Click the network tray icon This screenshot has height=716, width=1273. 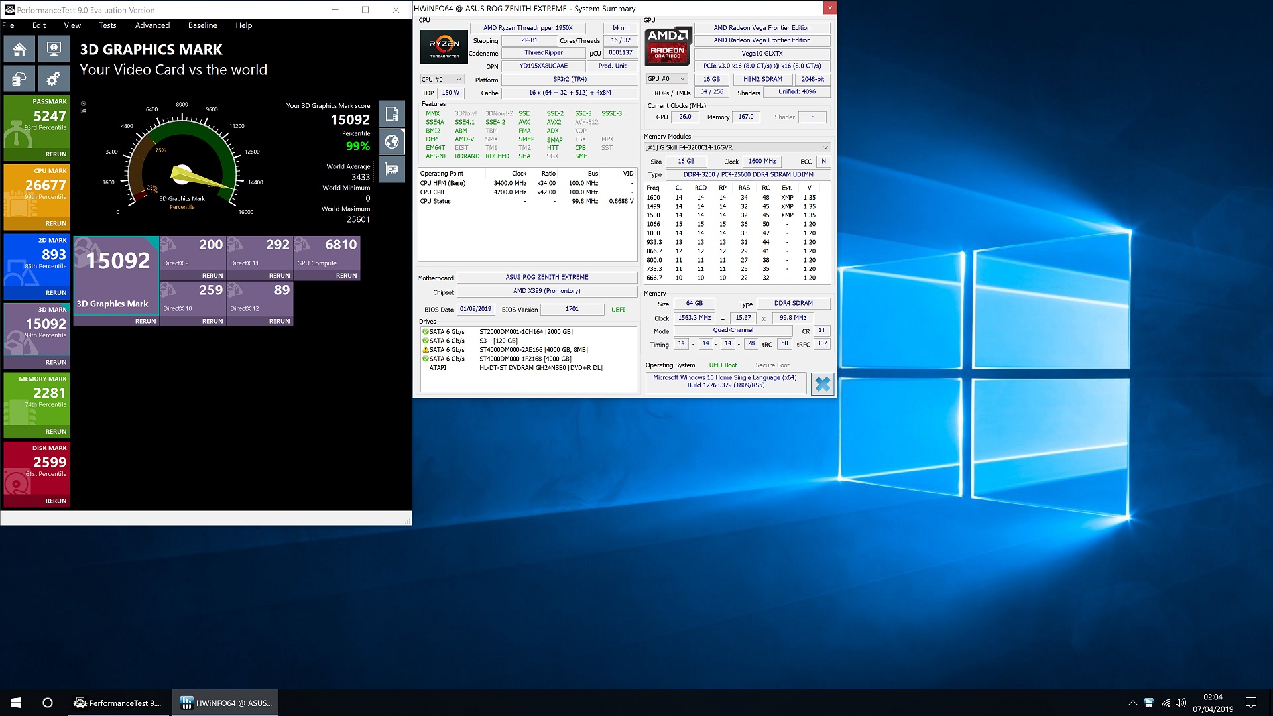1165,703
